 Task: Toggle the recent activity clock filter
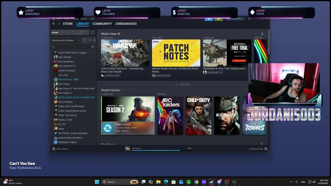[90, 40]
